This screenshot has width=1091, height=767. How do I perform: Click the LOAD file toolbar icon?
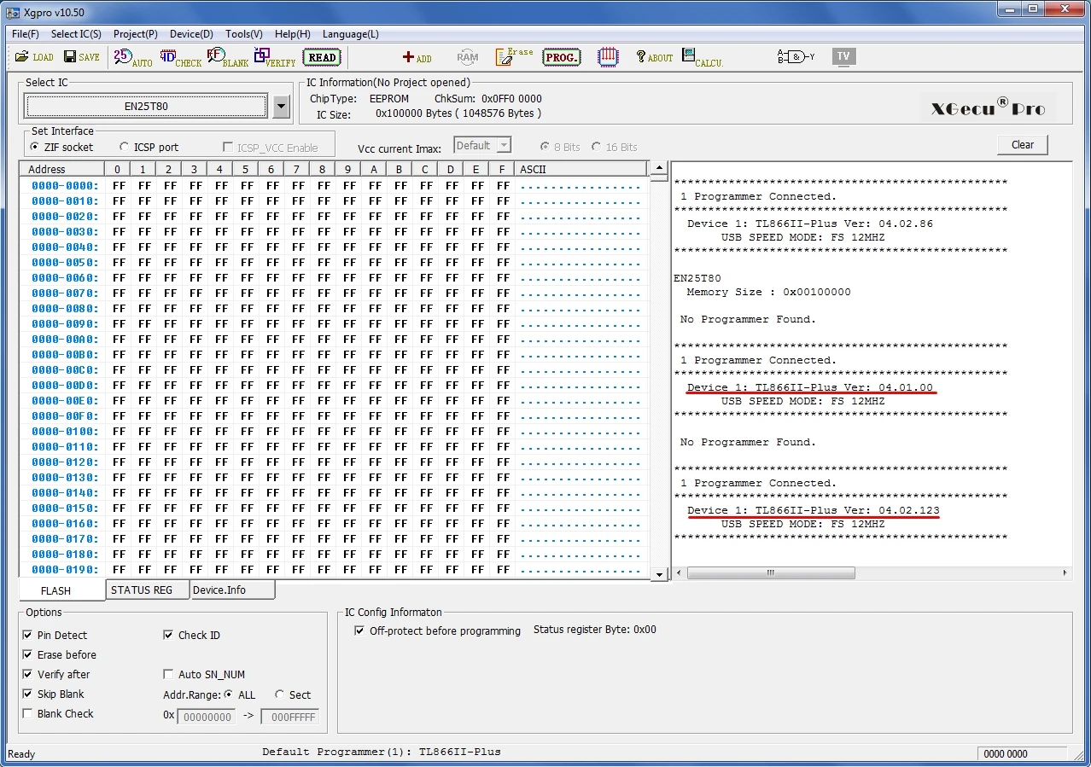(34, 57)
